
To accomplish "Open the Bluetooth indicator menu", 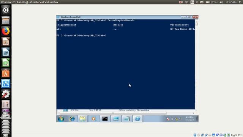I will click(x=197, y=2).
